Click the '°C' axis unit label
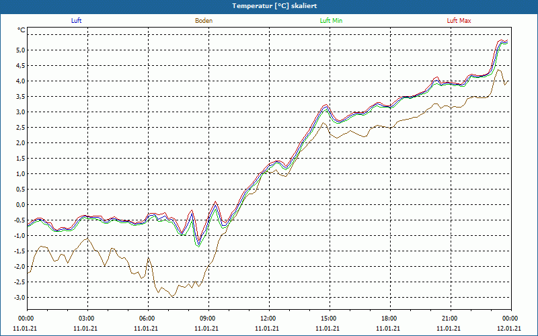The width and height of the screenshot is (538, 336). 22,30
